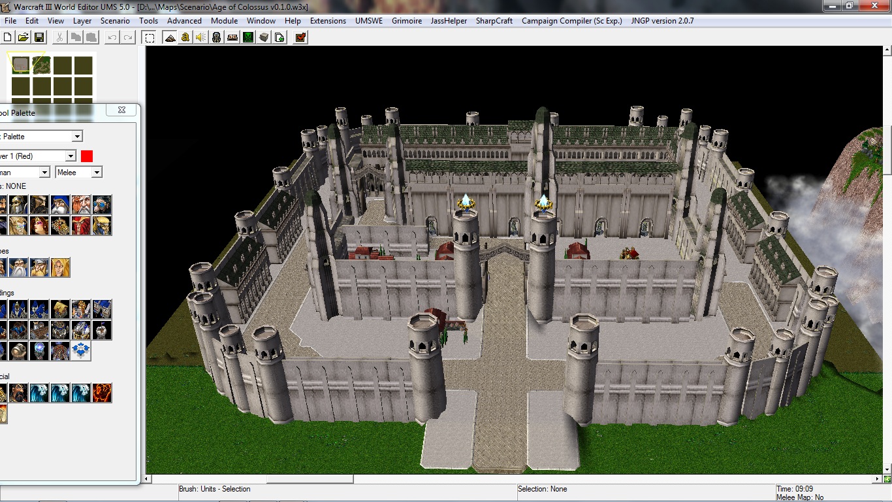Open the Extensions menu

(x=328, y=21)
